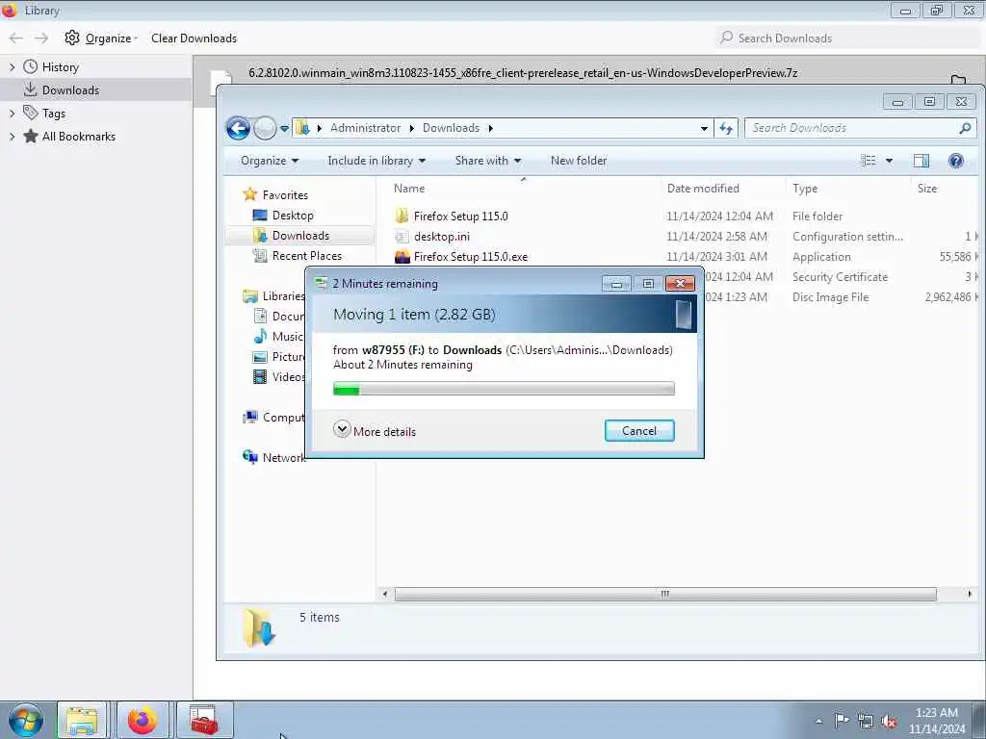Open the toolbox app in taskbar
This screenshot has width=986, height=739.
[x=204, y=720]
